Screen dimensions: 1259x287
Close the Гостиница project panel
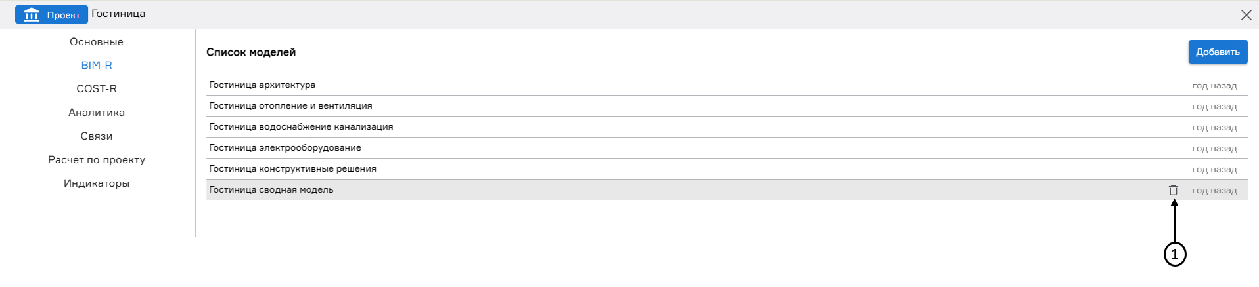click(x=1246, y=15)
